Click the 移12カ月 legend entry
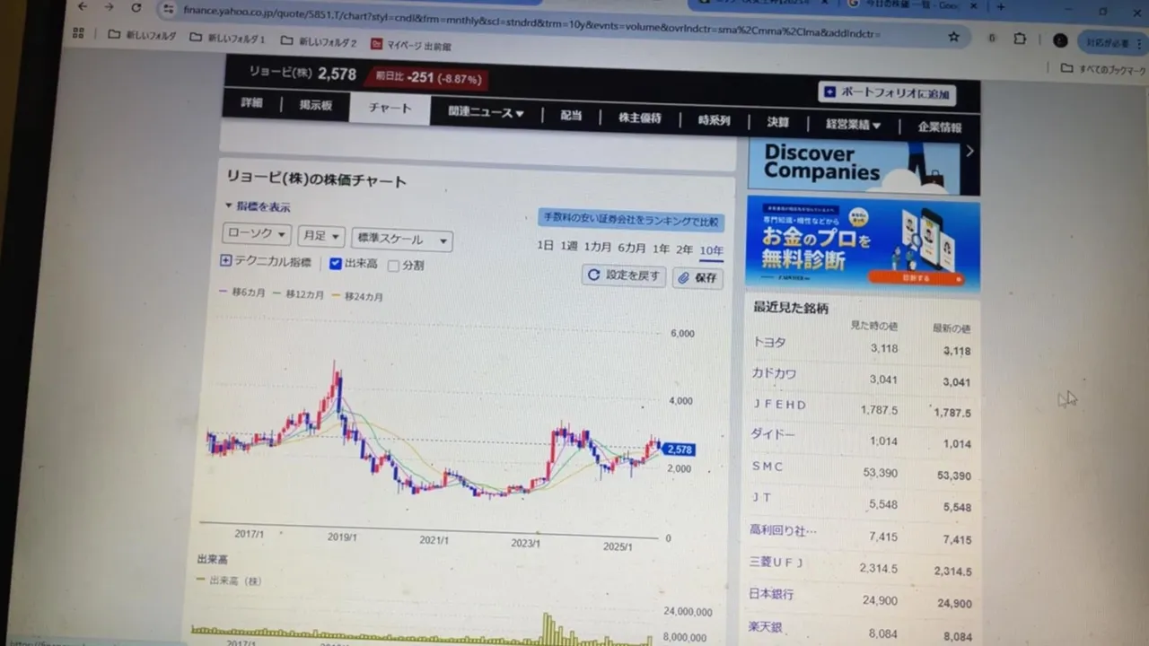This screenshot has height=646, width=1149. coord(299,293)
